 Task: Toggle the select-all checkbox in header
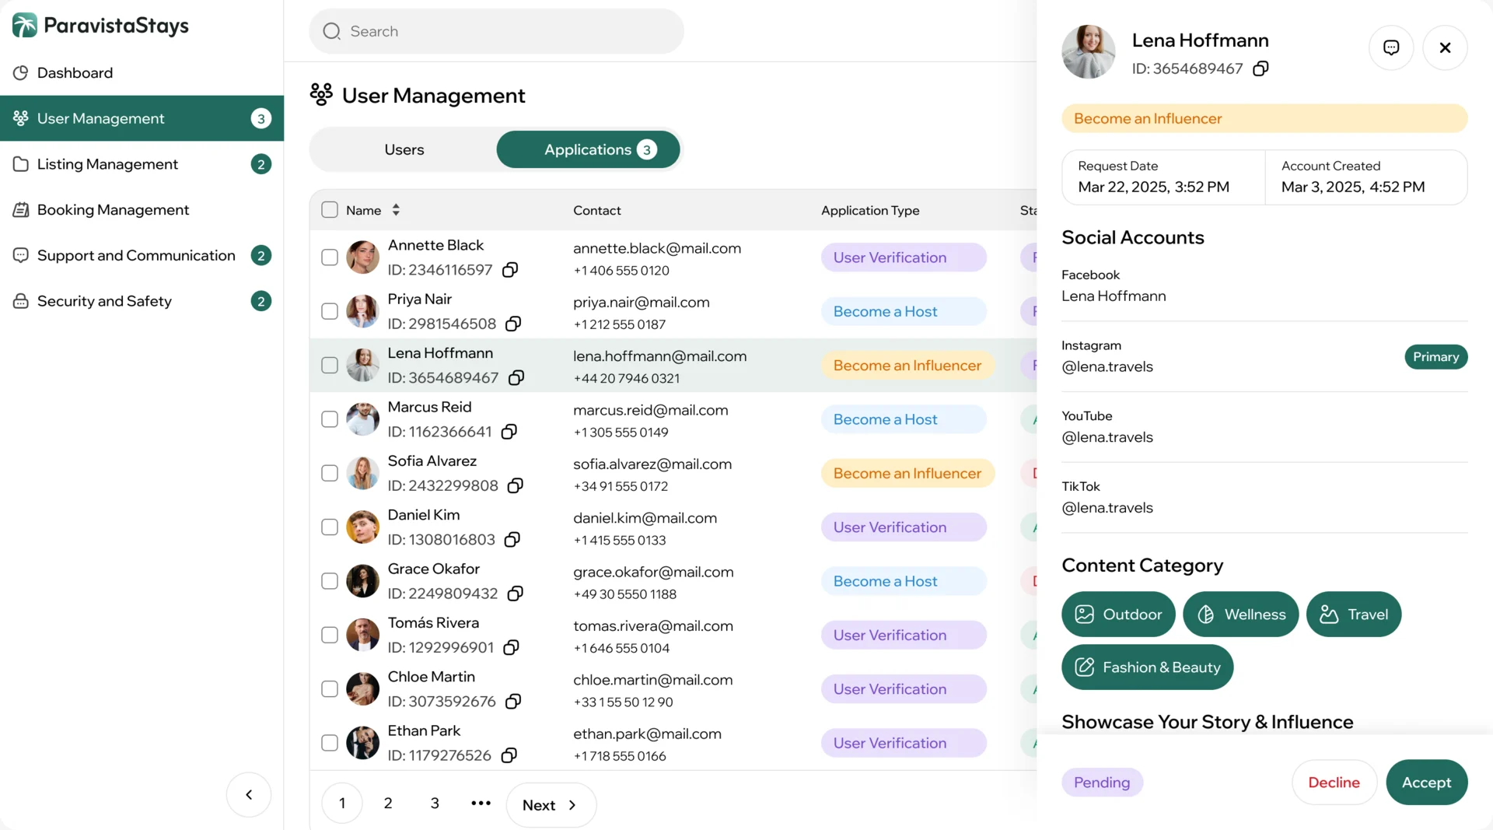330,210
